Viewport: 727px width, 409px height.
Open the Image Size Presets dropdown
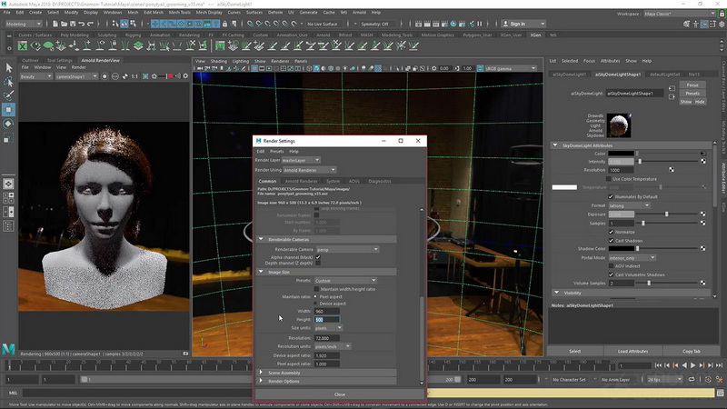[x=345, y=281]
